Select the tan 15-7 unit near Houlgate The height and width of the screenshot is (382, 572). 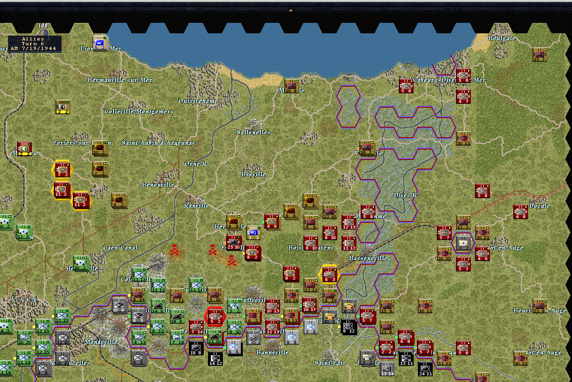click(540, 55)
